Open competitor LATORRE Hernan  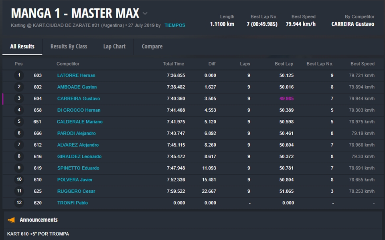coord(76,75)
